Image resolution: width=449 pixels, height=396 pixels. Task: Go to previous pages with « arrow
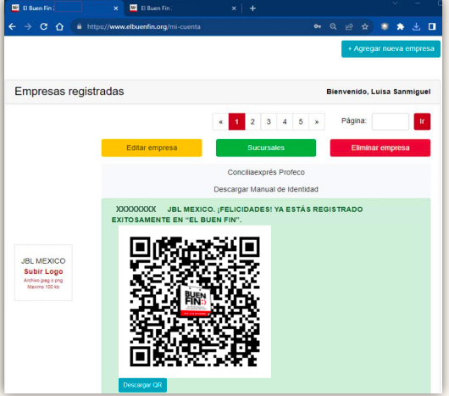(x=221, y=122)
